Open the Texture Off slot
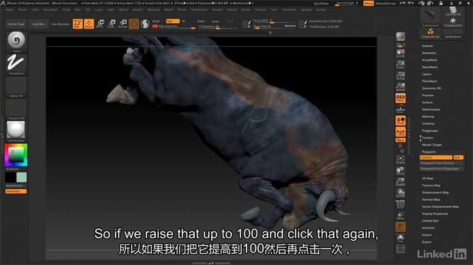 pos(16,109)
